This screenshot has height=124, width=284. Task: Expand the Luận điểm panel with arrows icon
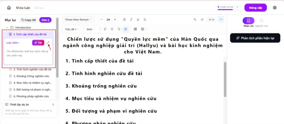coord(48,42)
